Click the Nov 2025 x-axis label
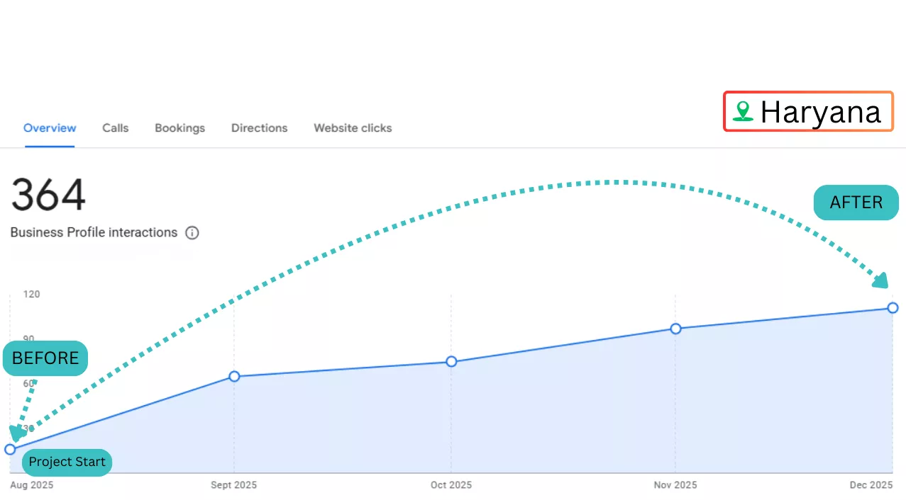 675,485
